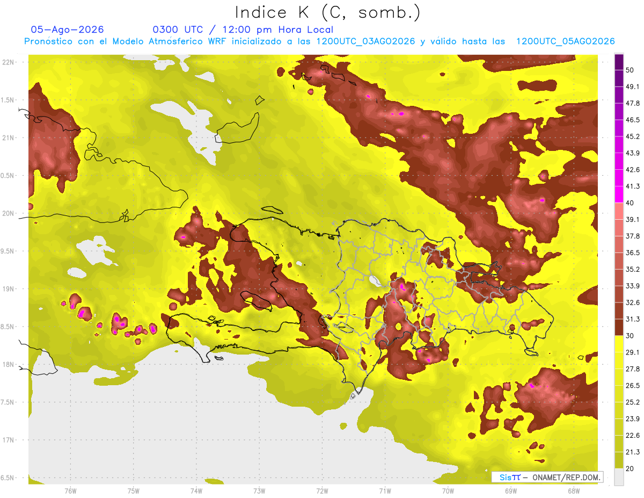Click the "22.6" colorbar value

tap(632, 436)
